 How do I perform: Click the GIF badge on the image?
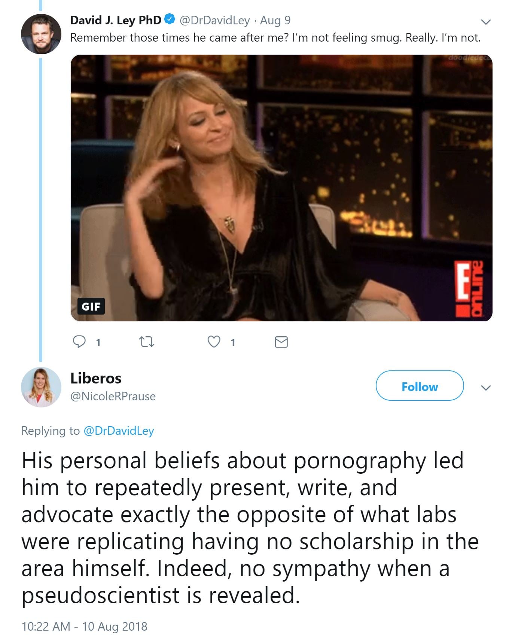pos(91,306)
